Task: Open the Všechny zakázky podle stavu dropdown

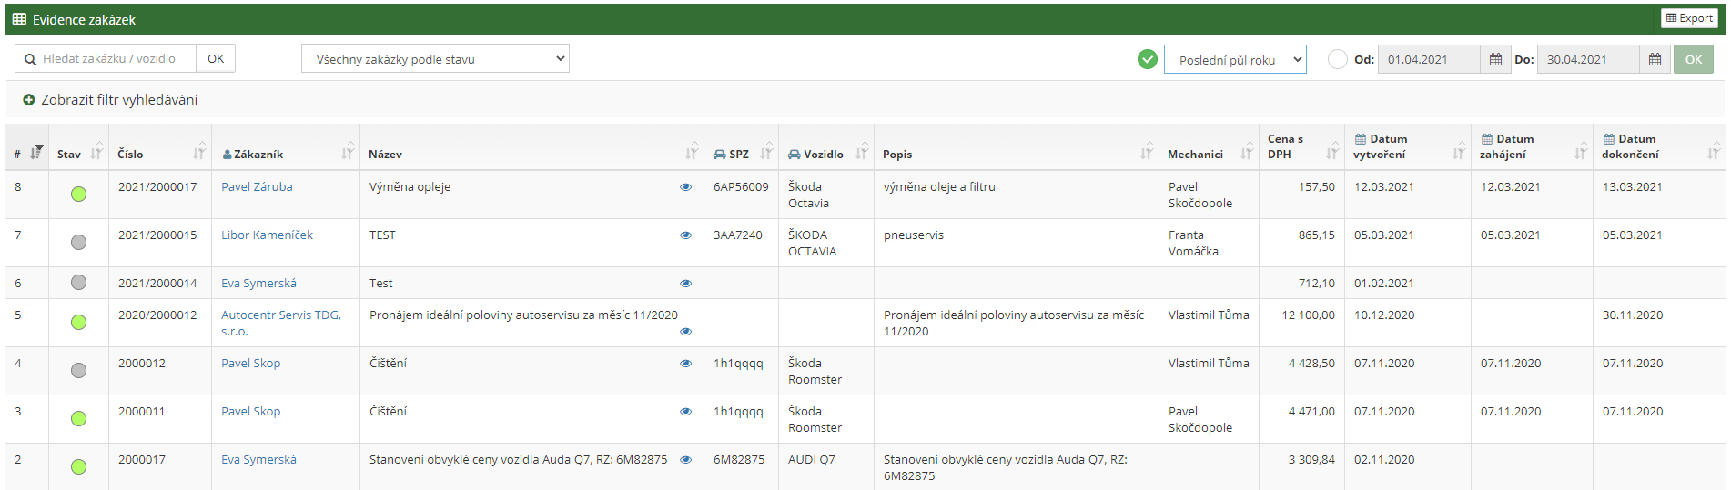Action: (x=435, y=59)
